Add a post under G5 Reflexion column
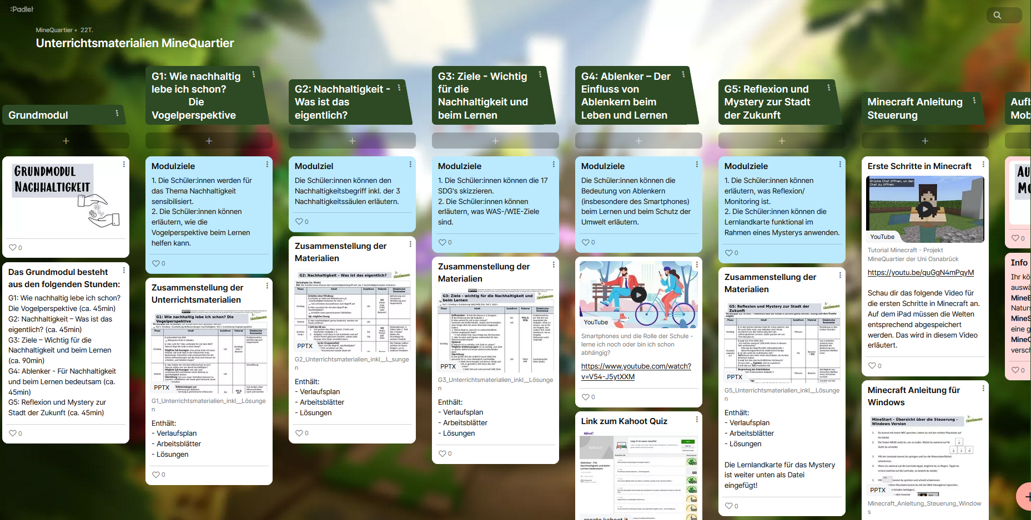Screen dimensions: 1031x520 click(x=782, y=141)
